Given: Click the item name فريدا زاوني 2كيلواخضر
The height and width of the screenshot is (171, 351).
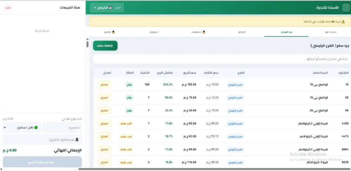Looking at the screenshot, I should click(313, 123).
